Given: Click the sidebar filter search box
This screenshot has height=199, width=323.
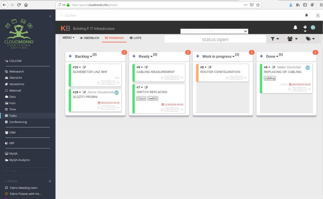Looking at the screenshot, I should [28, 171].
